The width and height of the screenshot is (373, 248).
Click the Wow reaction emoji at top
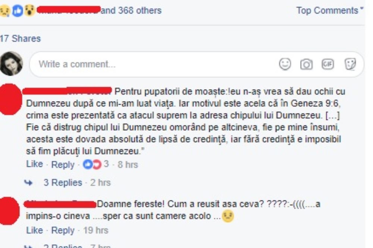click(29, 11)
